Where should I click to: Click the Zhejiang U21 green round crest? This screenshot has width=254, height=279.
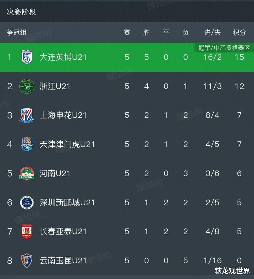[26, 86]
